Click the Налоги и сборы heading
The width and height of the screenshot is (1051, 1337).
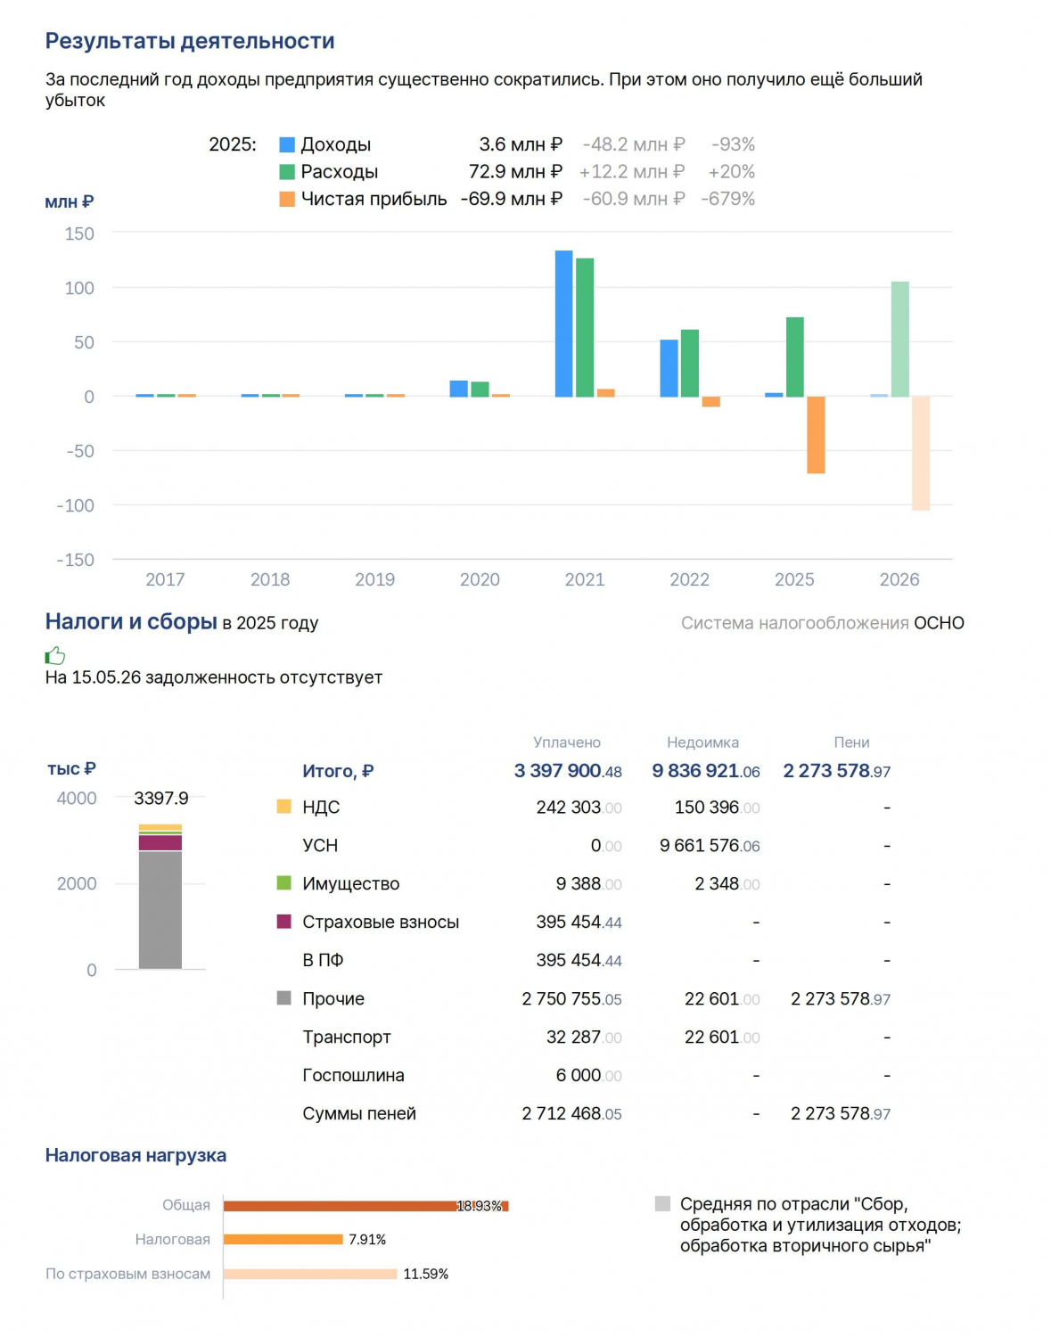click(x=131, y=621)
